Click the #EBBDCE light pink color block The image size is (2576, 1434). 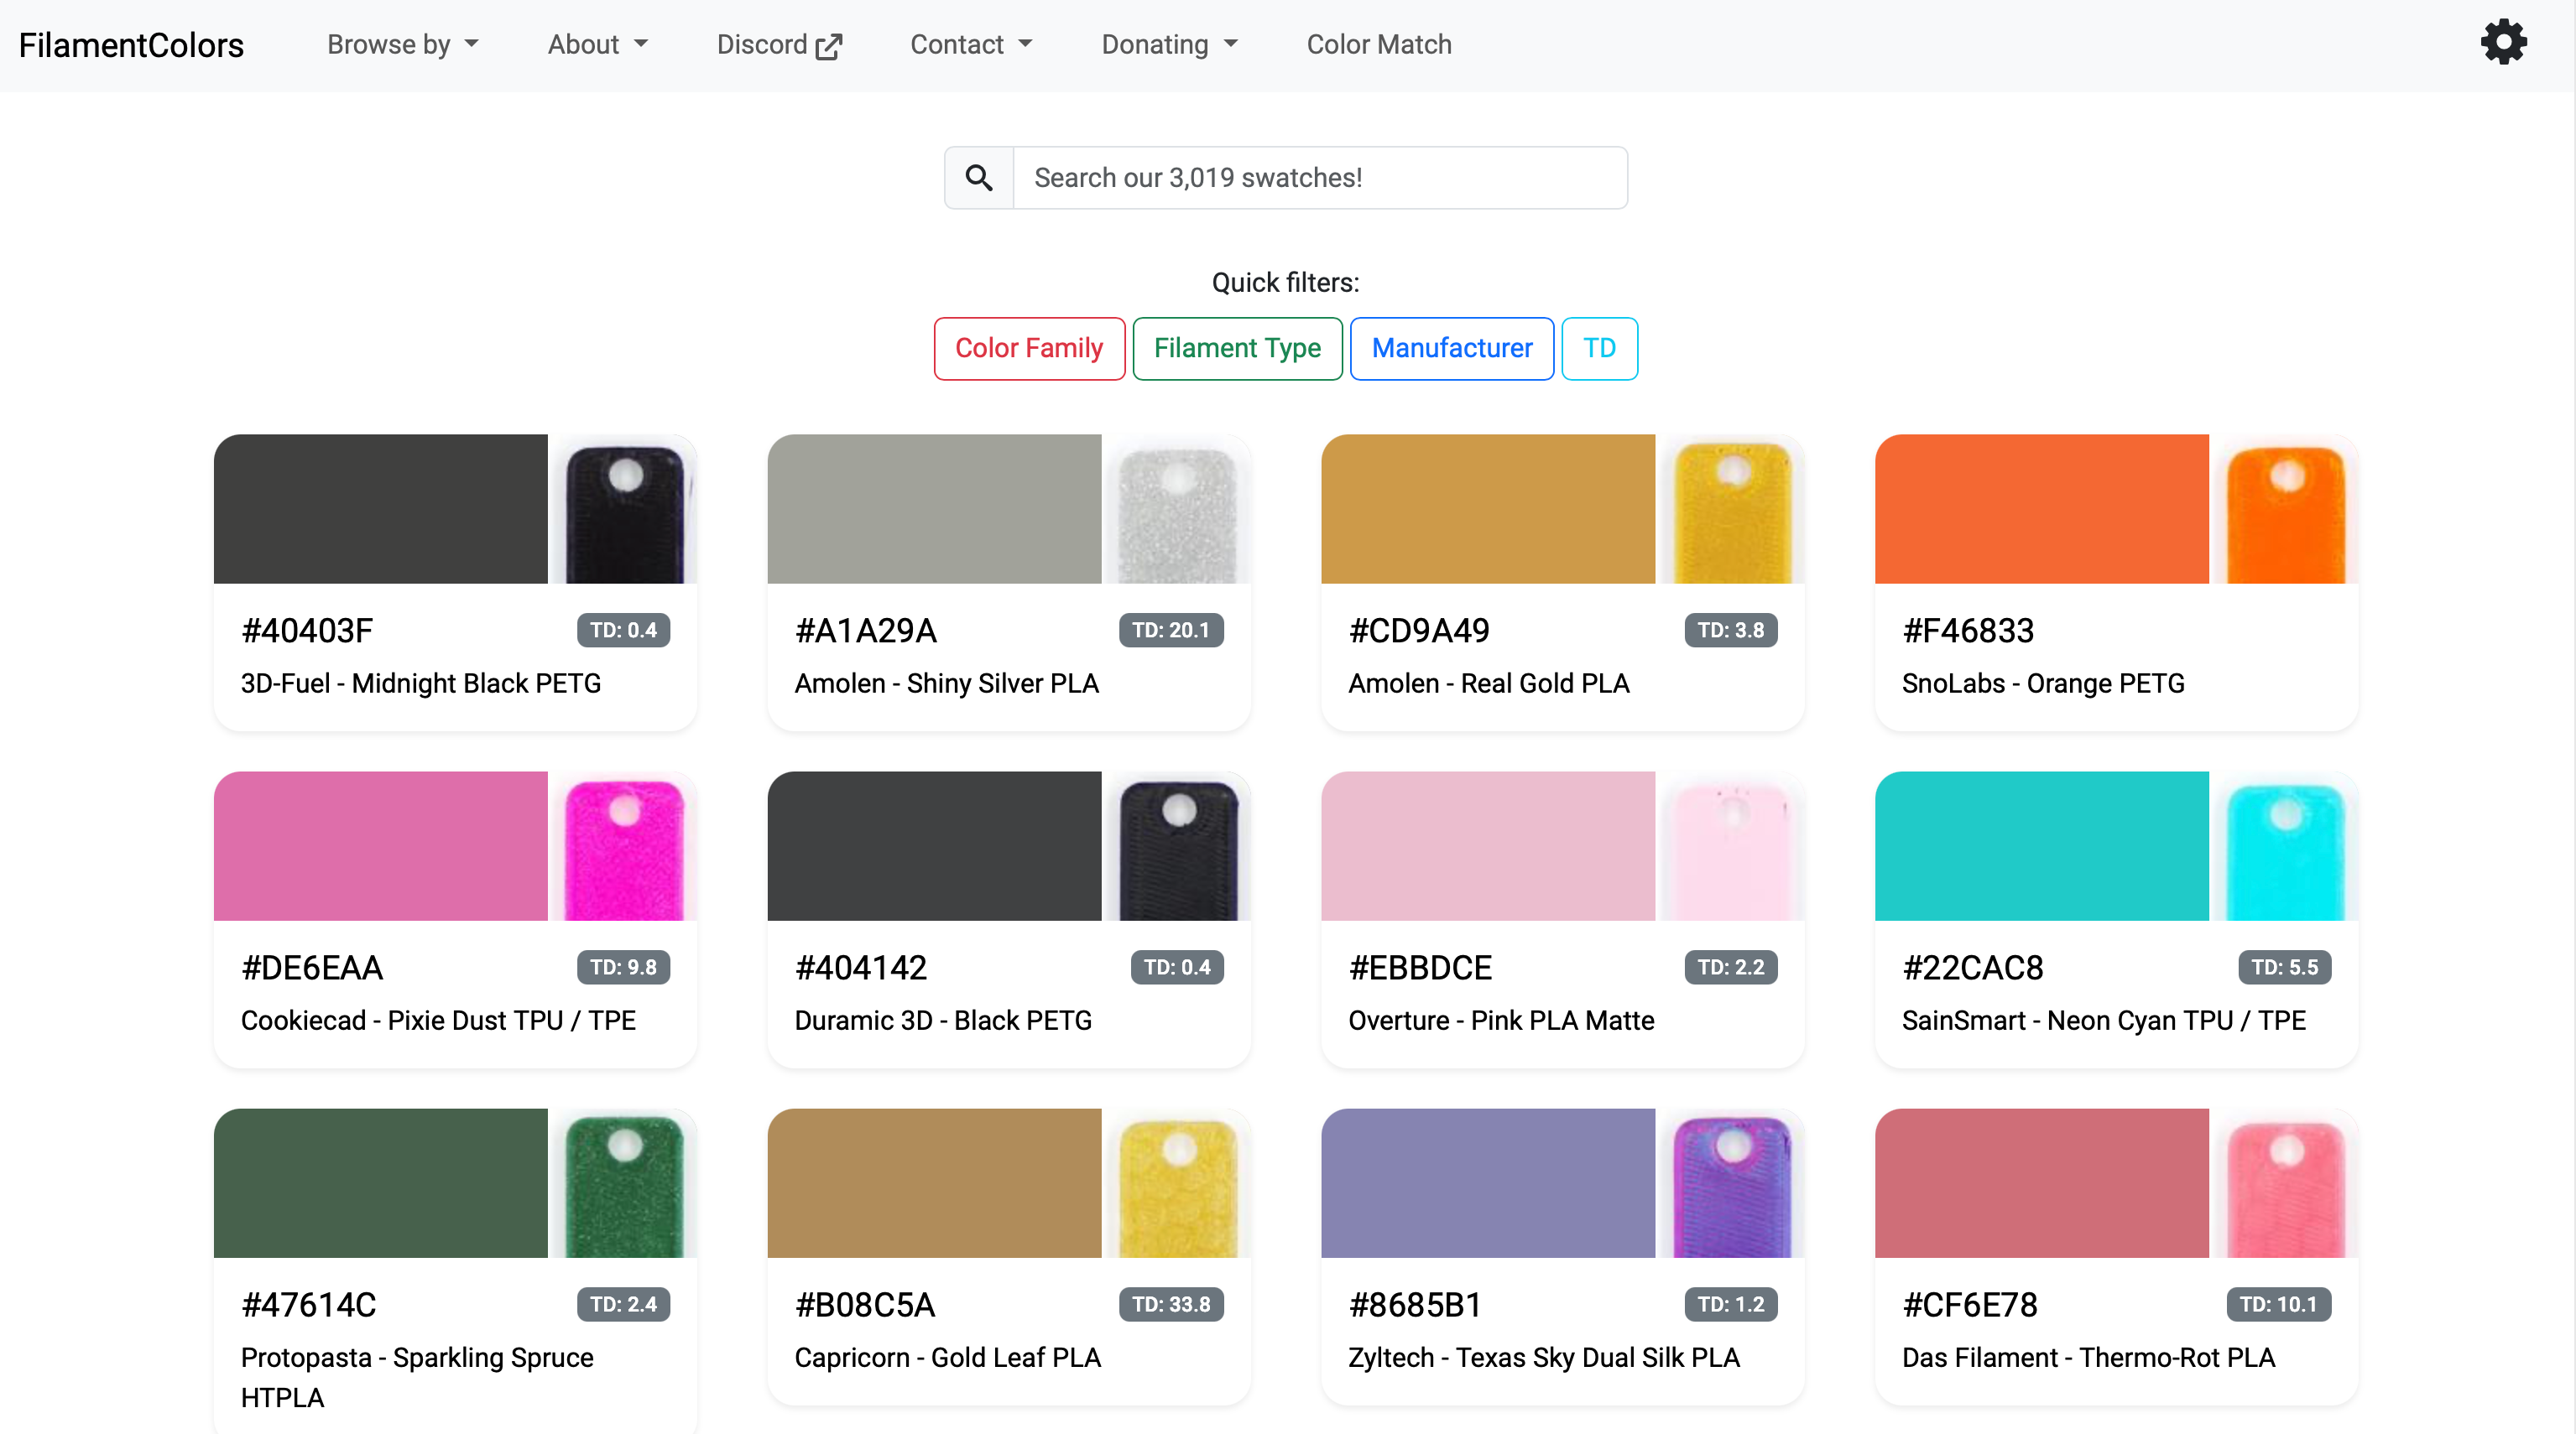(1488, 845)
